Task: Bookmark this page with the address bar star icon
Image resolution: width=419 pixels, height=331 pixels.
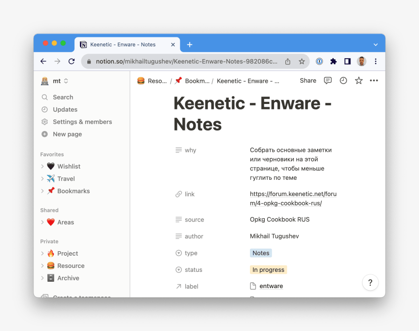Action: (302, 62)
